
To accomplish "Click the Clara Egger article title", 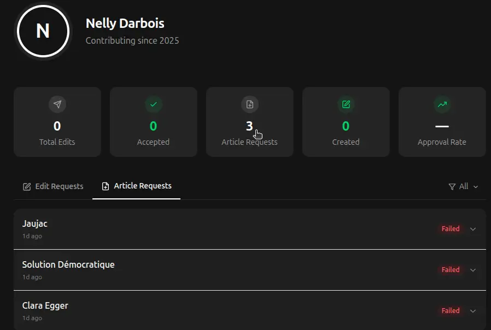I will pos(45,305).
